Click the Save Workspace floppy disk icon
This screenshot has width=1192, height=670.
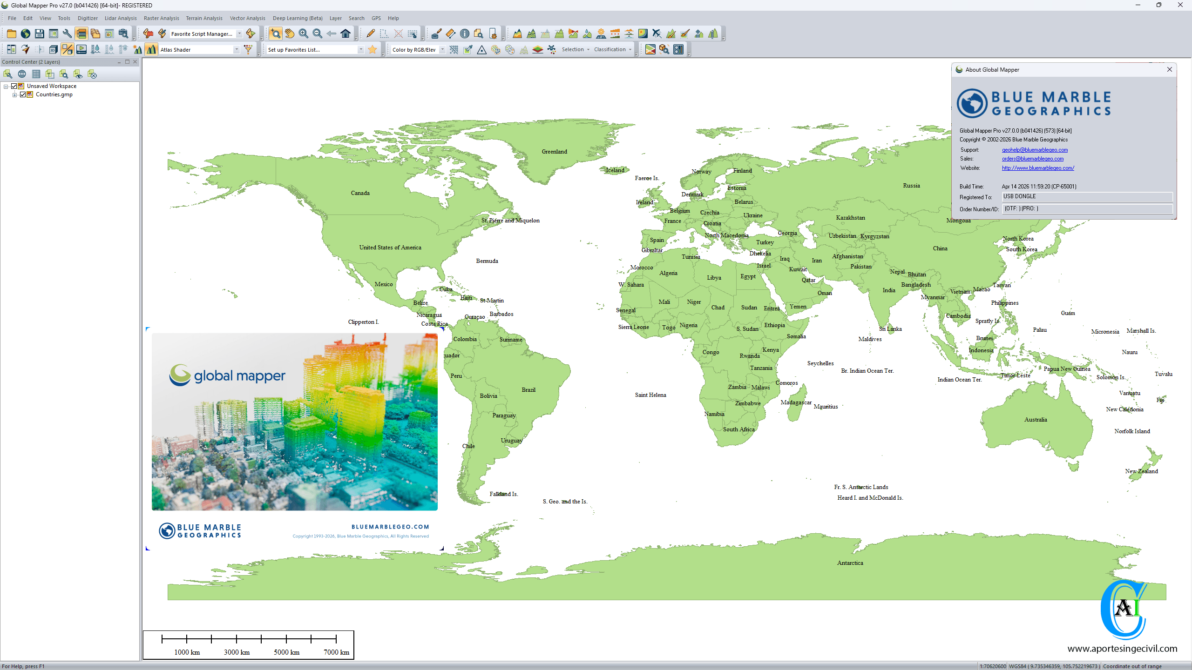(39, 33)
